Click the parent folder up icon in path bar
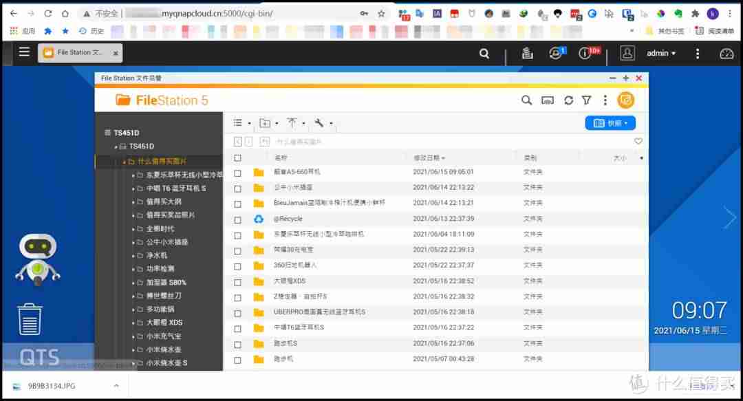743x401 pixels. [x=264, y=141]
